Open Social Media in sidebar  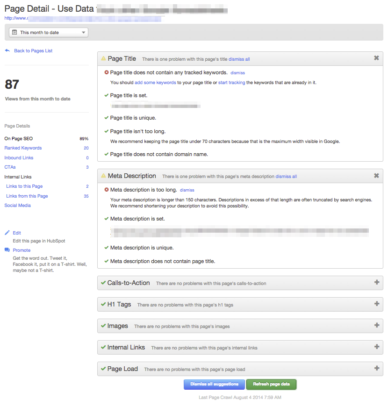click(18, 205)
